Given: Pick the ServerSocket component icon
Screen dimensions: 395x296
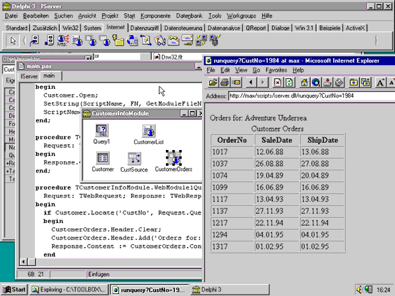Looking at the screenshot, I should pyautogui.click(x=49, y=40).
